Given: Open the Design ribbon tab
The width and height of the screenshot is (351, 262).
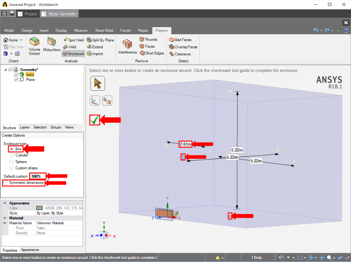Looking at the screenshot, I should pyautogui.click(x=27, y=30).
